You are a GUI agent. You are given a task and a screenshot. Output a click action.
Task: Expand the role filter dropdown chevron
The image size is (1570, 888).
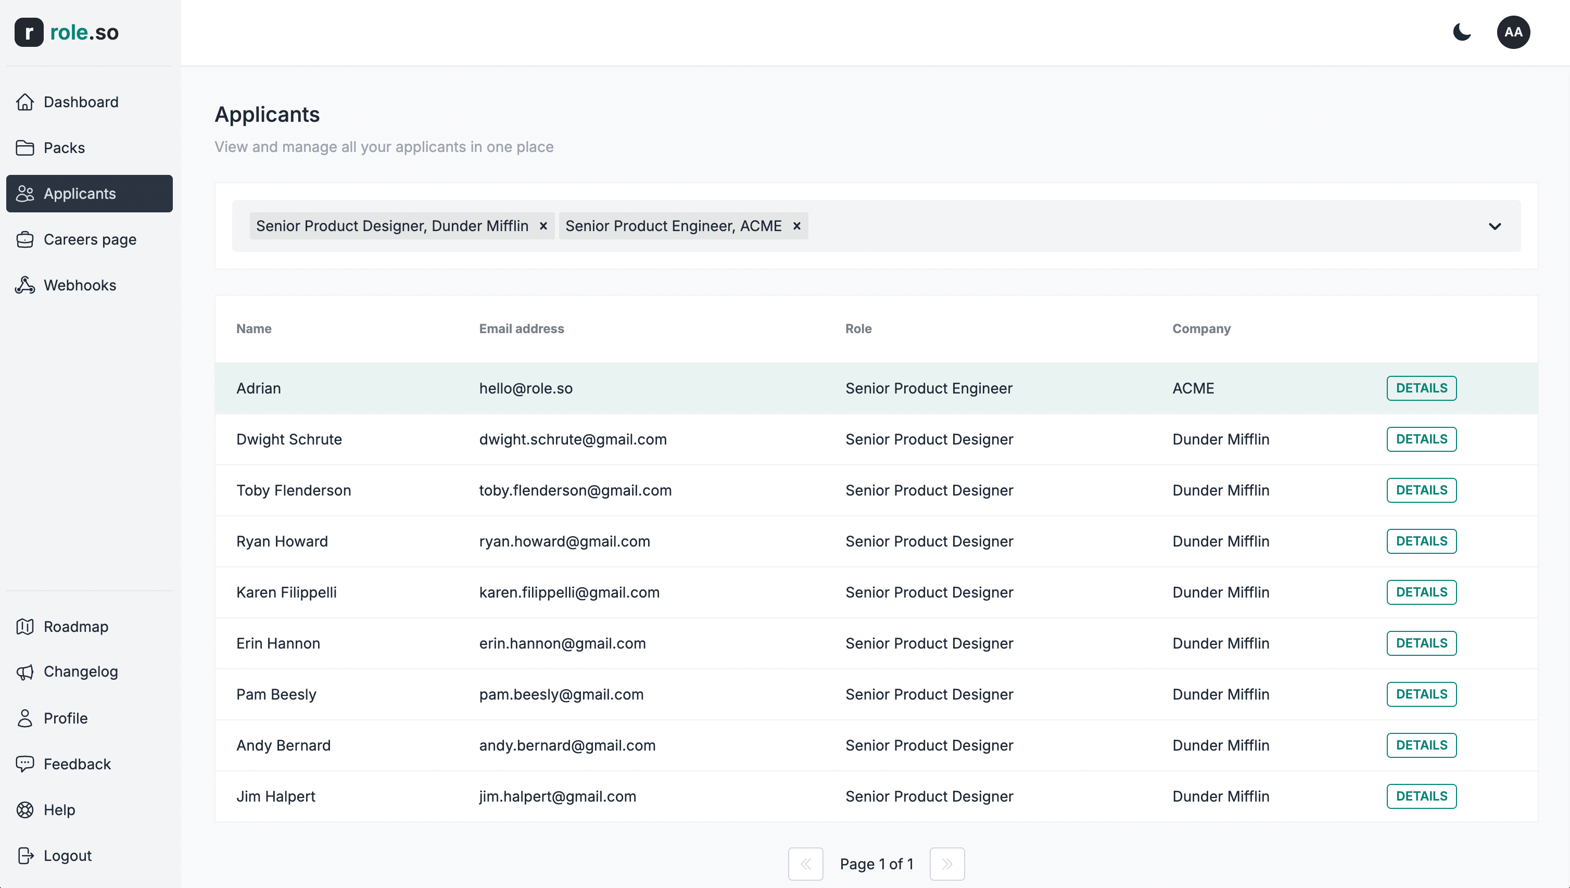(1495, 226)
